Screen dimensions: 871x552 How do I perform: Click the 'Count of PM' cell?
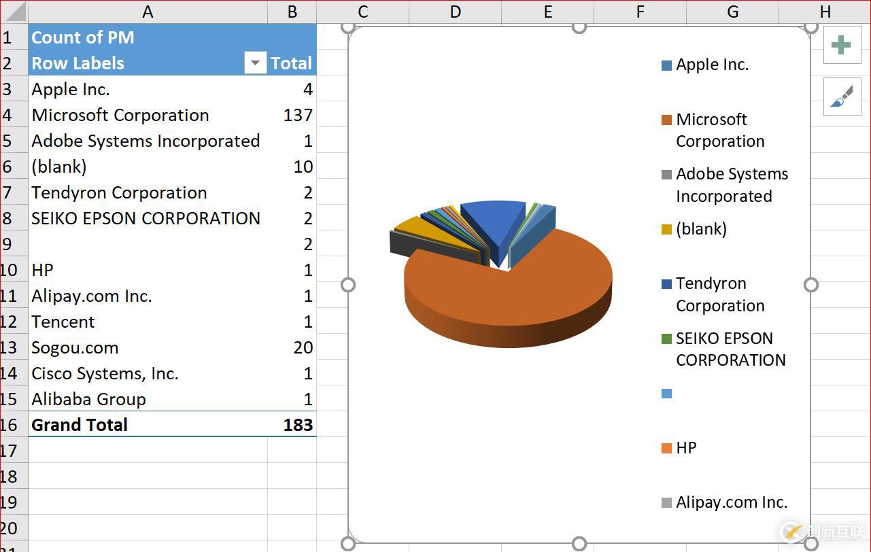[148, 37]
